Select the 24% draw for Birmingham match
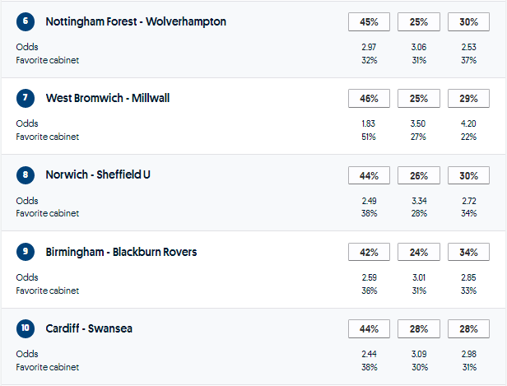The width and height of the screenshot is (507, 386). [419, 252]
